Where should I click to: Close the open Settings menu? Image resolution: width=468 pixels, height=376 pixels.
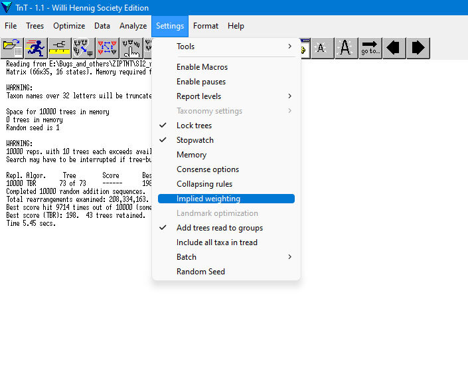[x=170, y=26]
